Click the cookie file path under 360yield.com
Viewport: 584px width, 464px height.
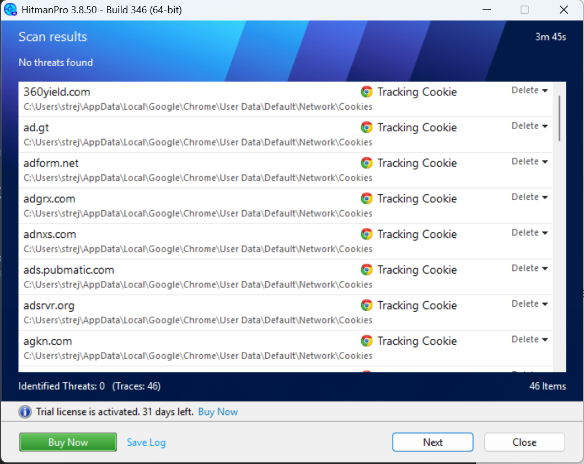click(x=198, y=107)
